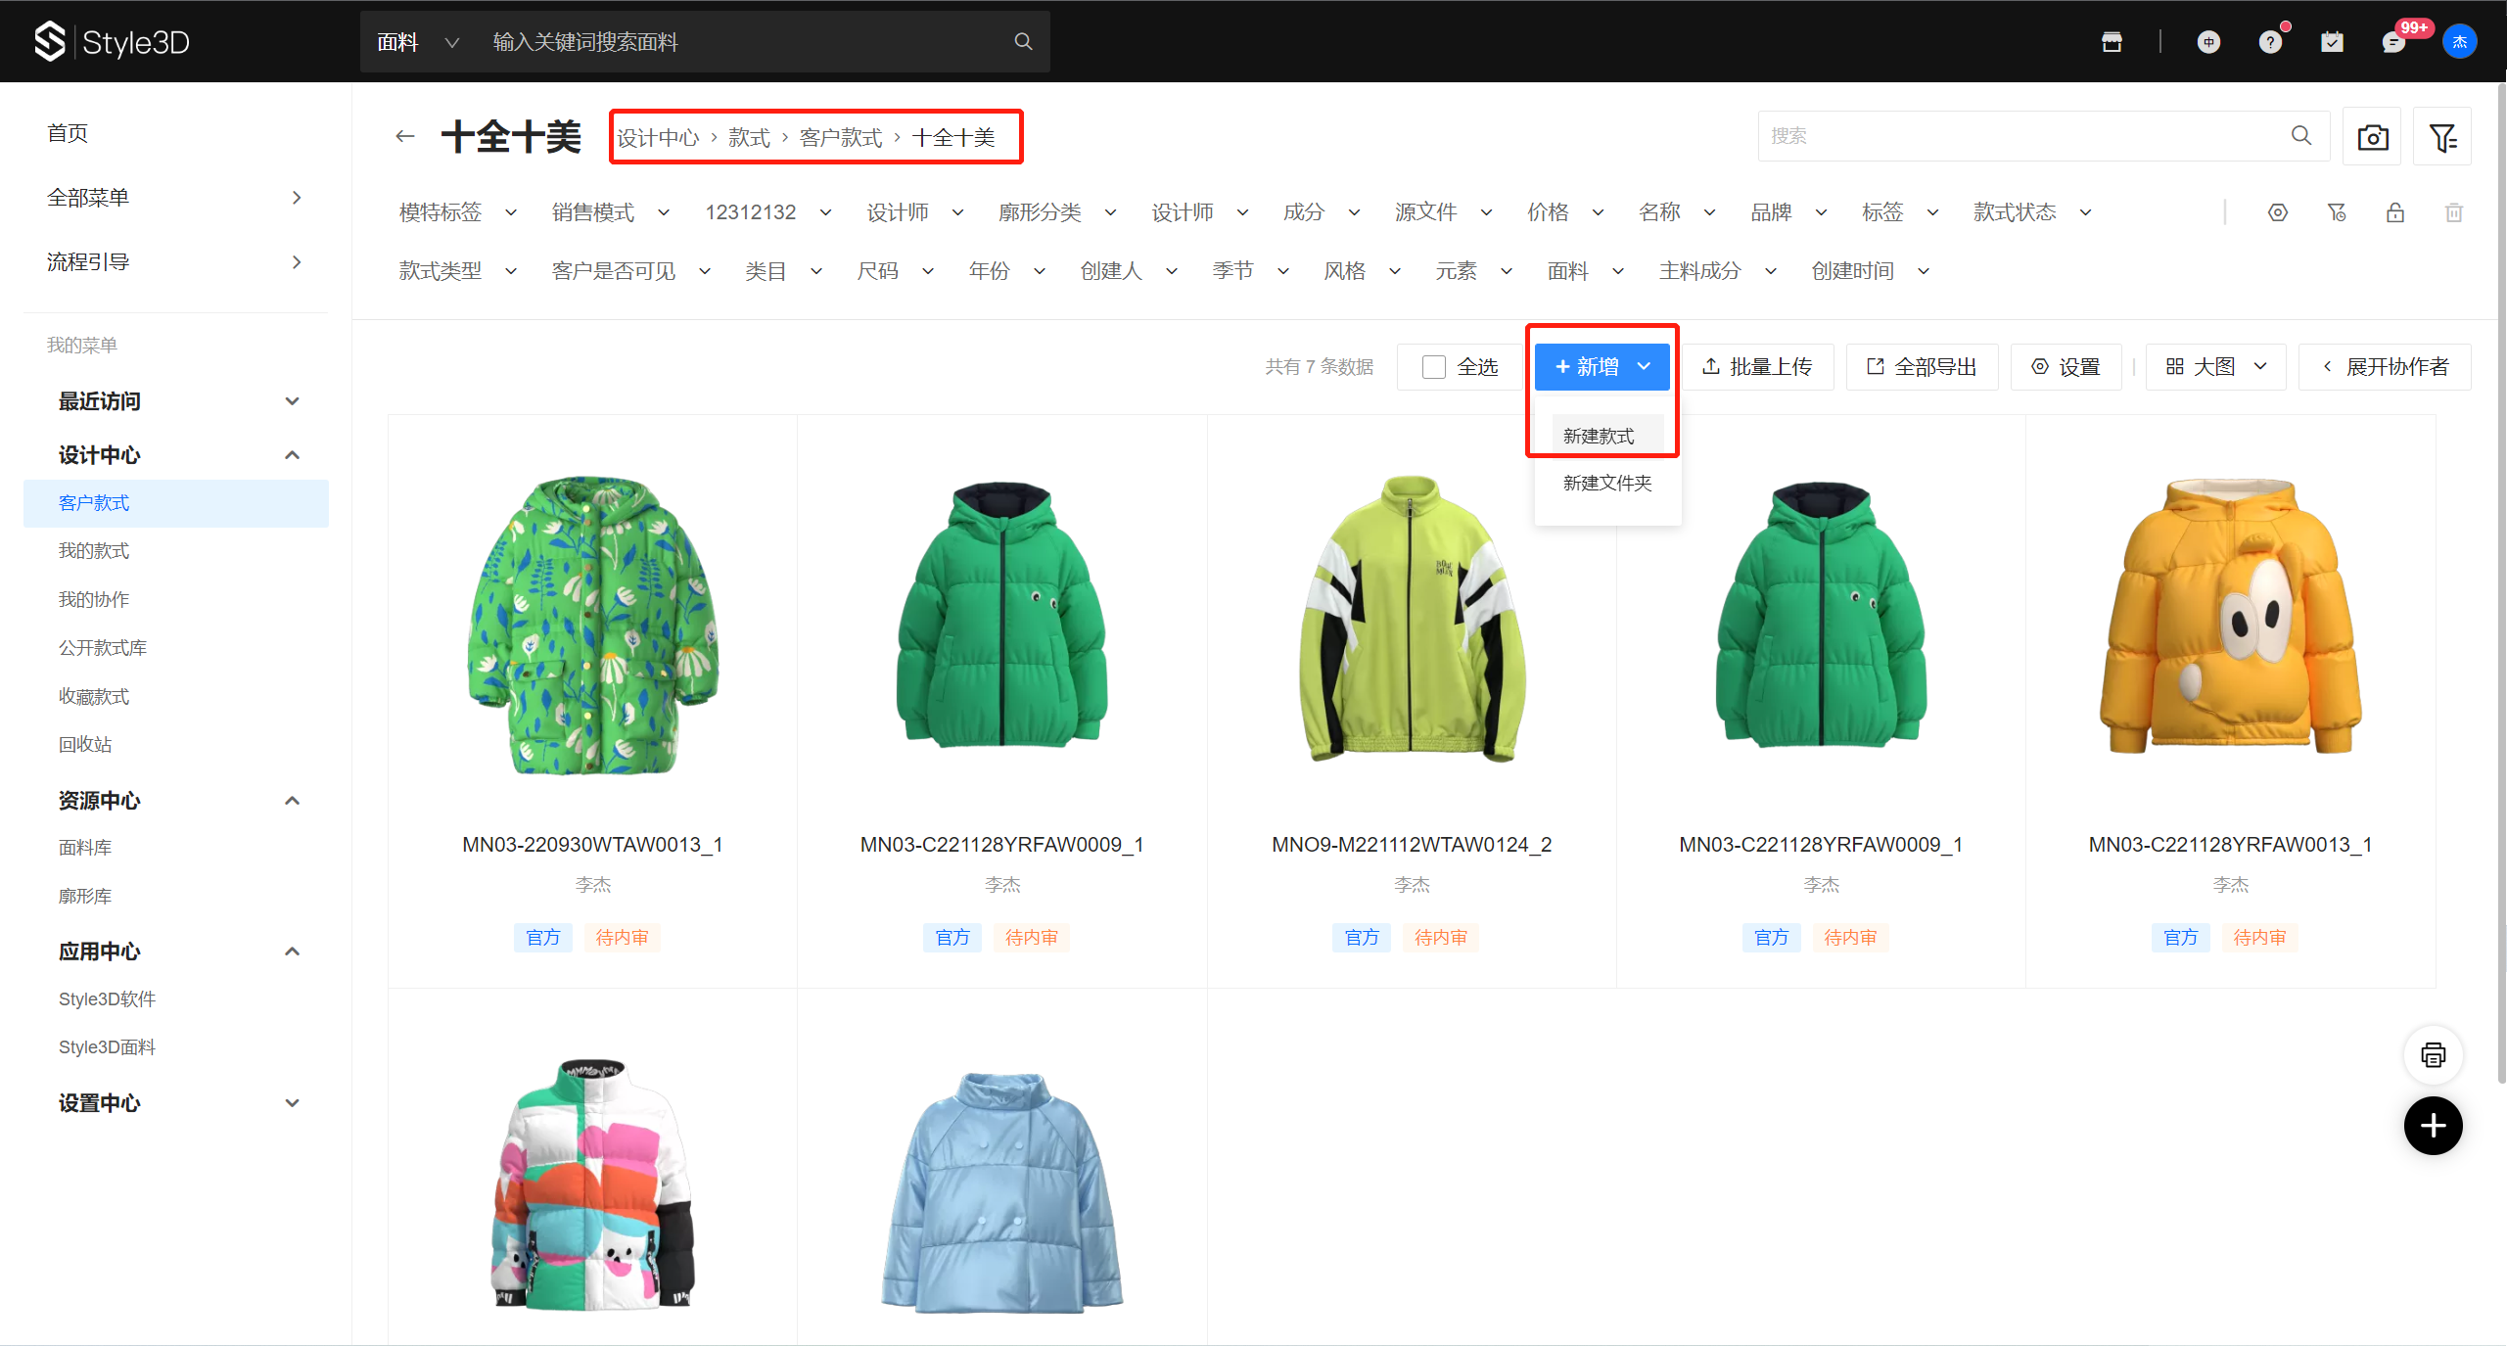Click the filter settings gear icon
Viewport: 2507px width, 1346px height.
pyautogui.click(x=2278, y=212)
